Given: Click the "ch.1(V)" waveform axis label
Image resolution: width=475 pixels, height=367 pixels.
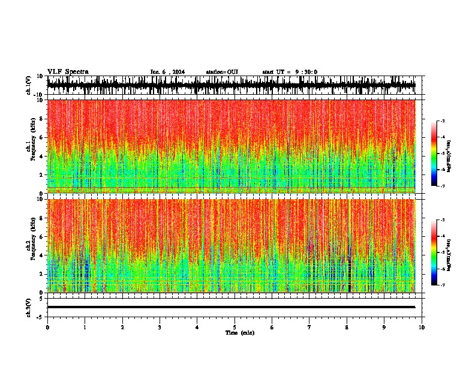Looking at the screenshot, I should pos(29,85).
